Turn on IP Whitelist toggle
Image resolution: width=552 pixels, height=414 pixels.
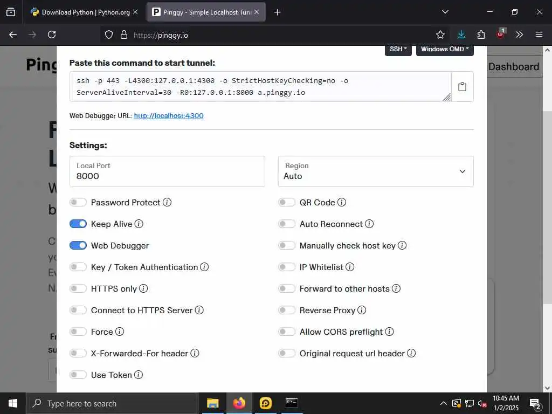point(287,267)
